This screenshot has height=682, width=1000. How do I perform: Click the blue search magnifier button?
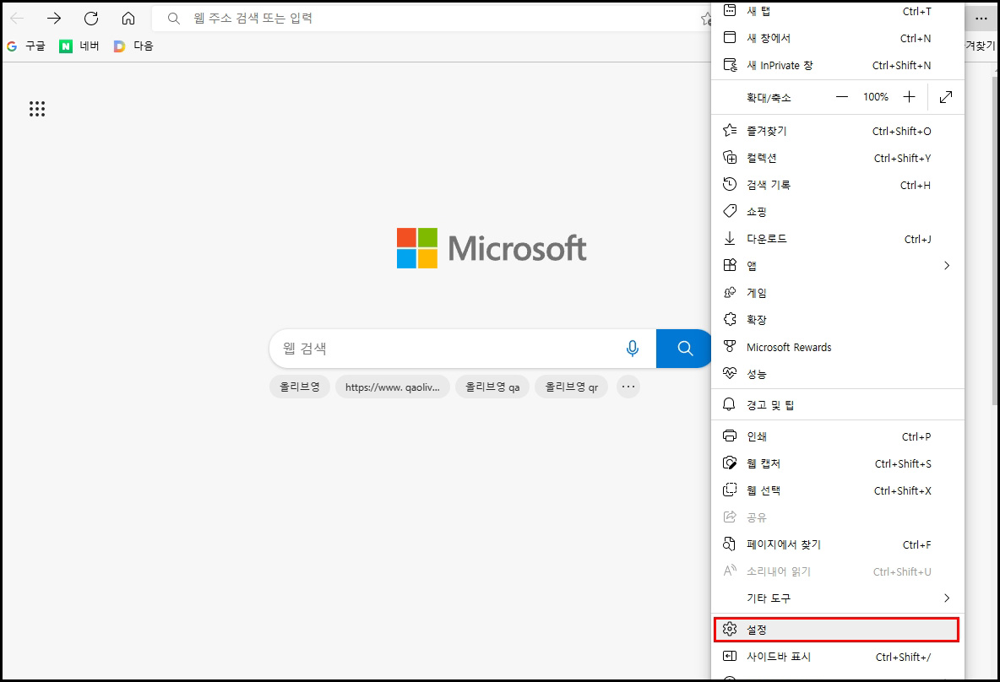[684, 349]
